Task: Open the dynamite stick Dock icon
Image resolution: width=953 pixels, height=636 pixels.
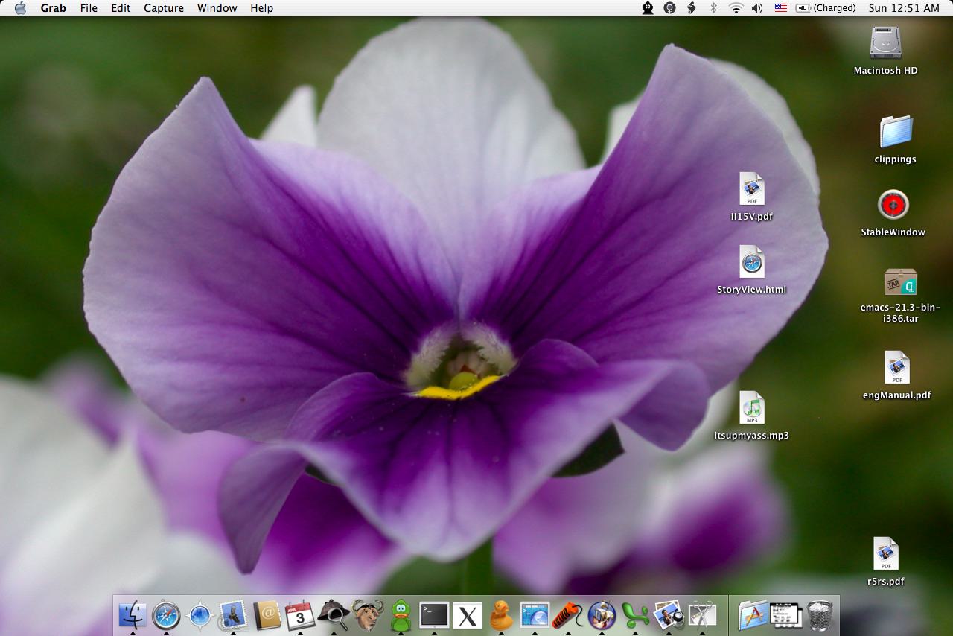Action: point(568,615)
